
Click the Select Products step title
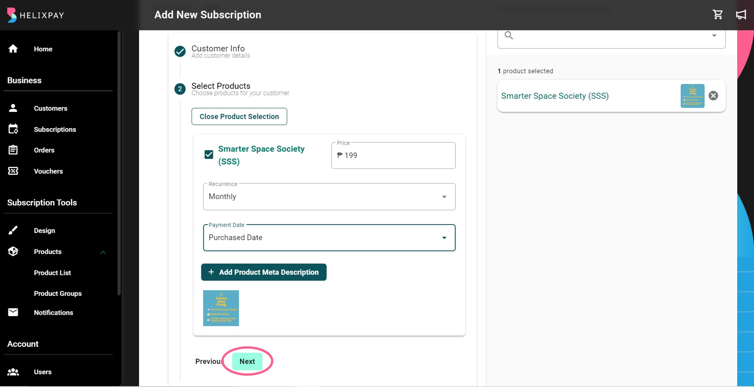pos(221,86)
